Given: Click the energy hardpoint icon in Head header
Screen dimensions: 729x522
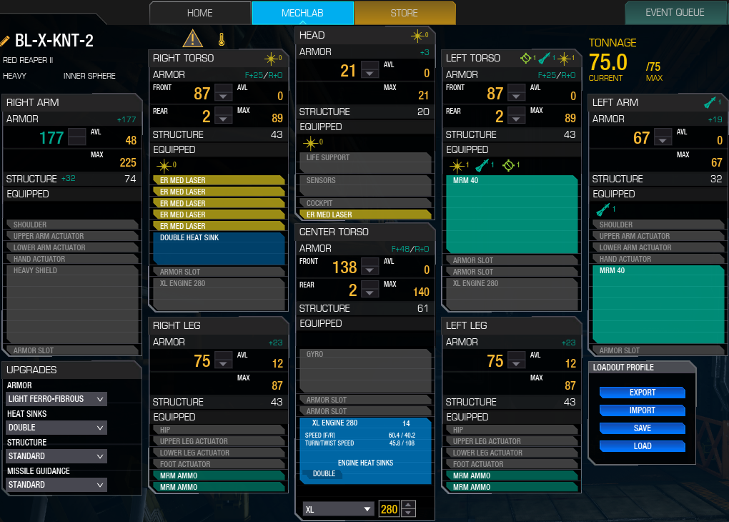Looking at the screenshot, I should click(417, 35).
